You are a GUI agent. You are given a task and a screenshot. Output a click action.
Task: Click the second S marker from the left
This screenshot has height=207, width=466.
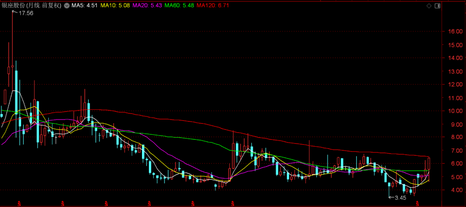click(63, 204)
